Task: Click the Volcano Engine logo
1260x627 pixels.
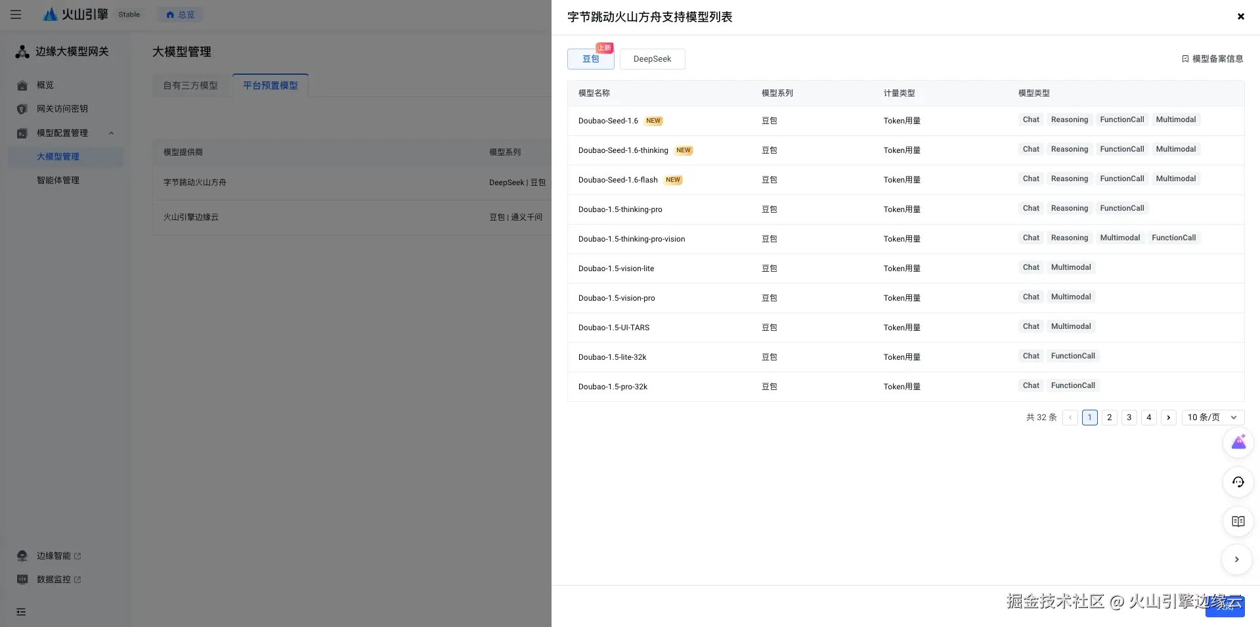Action: [75, 14]
